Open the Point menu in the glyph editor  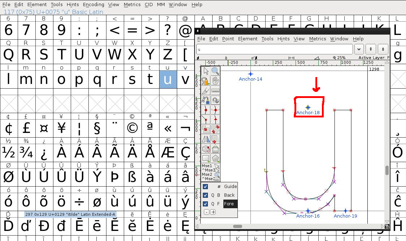(x=228, y=39)
